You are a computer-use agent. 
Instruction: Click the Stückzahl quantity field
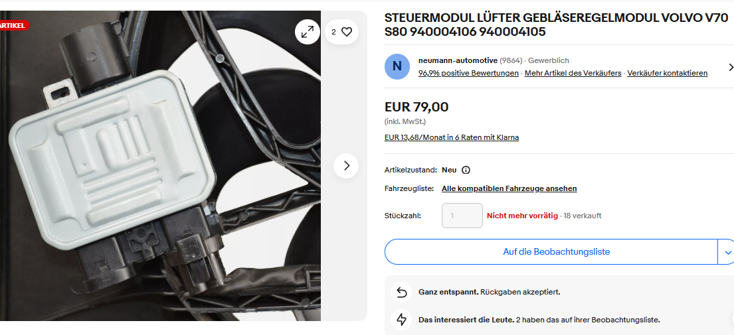pos(462,216)
